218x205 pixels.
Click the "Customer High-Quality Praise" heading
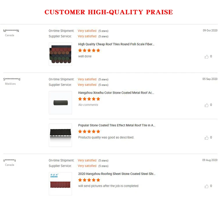(109, 12)
